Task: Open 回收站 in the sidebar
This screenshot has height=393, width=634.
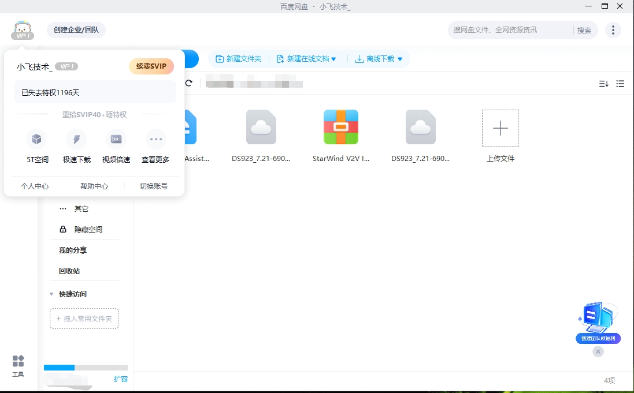Action: [69, 271]
